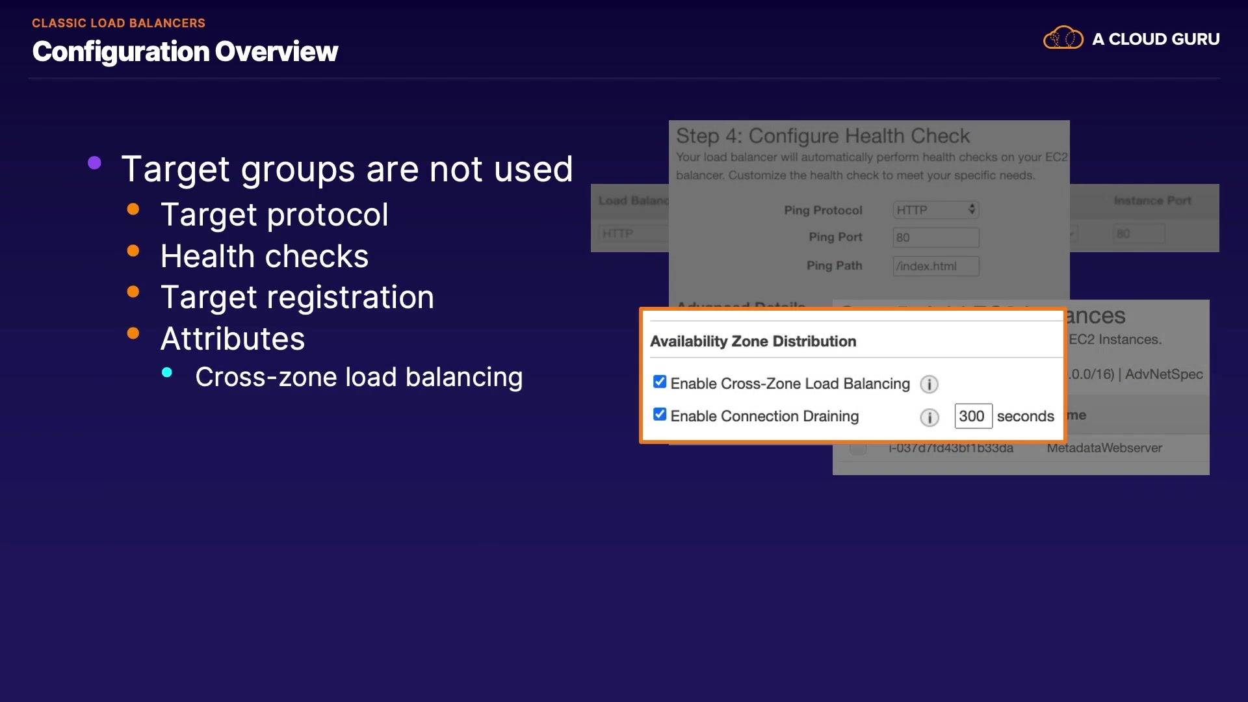Click the 300 seconds draining timeout field
This screenshot has height=702, width=1248.
972,416
